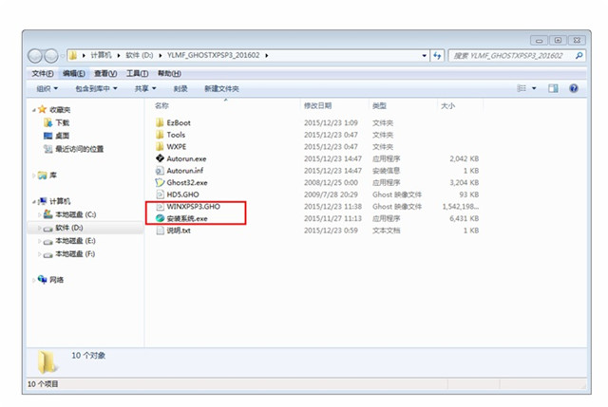The image size is (608, 407).
Task: Click the WINXPSP3.GHO file icon
Action: pos(159,206)
